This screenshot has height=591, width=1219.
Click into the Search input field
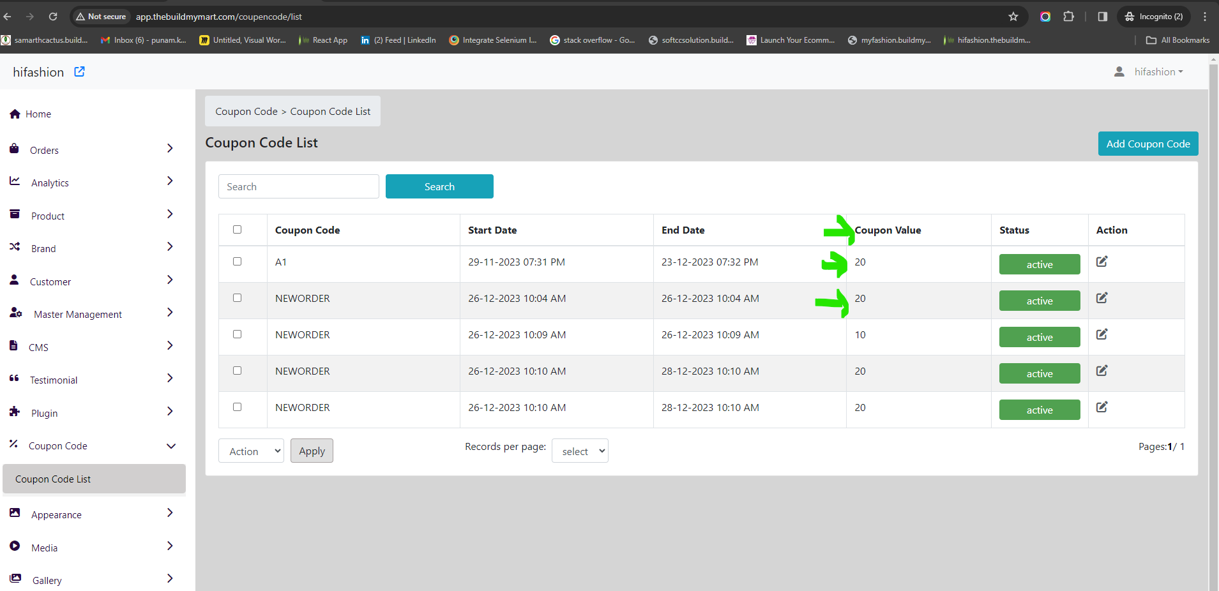point(299,186)
